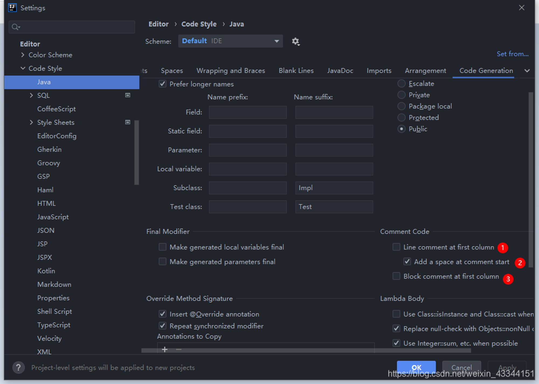Click the Style Sheets row's settings icon
This screenshot has width=539, height=384.
tap(128, 122)
